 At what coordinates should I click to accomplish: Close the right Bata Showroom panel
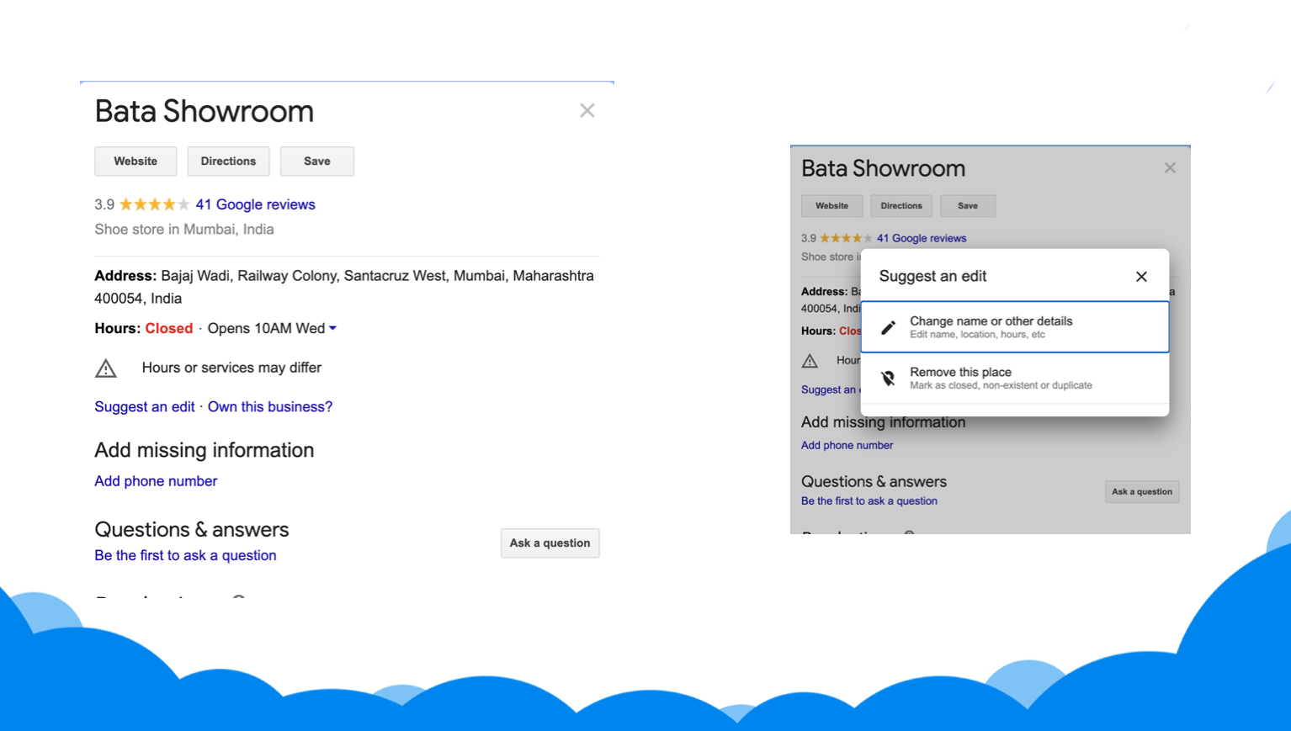click(x=1170, y=168)
